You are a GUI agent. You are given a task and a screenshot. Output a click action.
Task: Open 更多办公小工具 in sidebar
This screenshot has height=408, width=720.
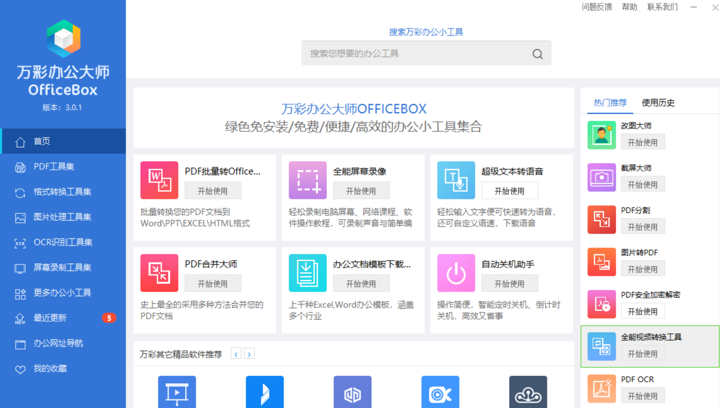63,293
